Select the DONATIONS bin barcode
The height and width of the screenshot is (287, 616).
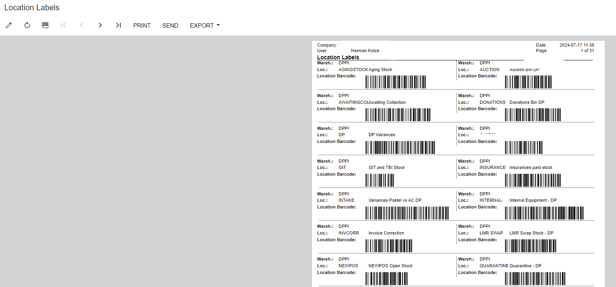tap(533, 115)
